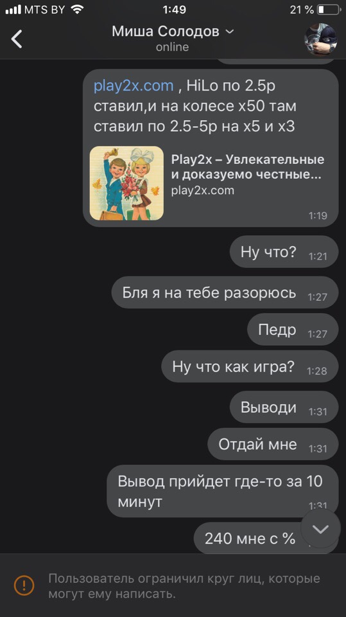346x617 pixels.
Task: Tap the cellular signal bars icon
Action: pos(13,10)
